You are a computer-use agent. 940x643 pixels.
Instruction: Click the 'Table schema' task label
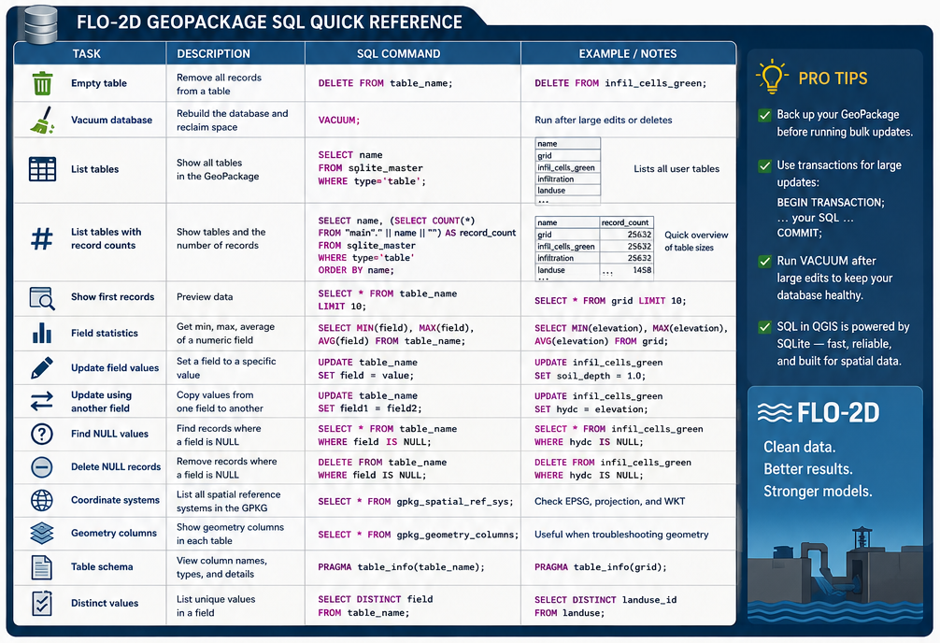tap(102, 566)
